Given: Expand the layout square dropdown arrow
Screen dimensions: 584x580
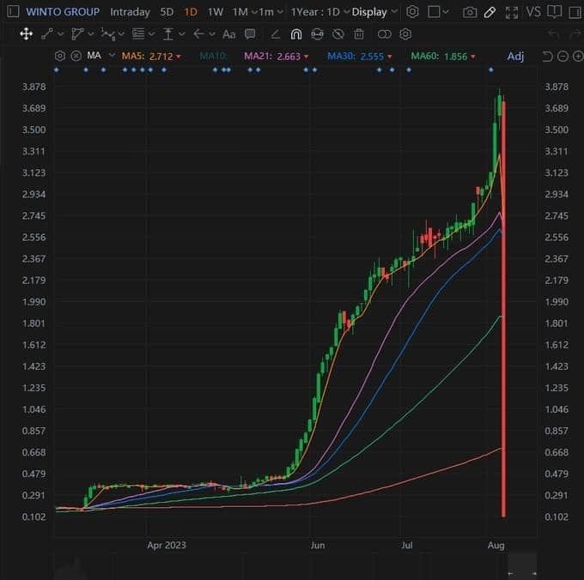Looking at the screenshot, I should (446, 12).
